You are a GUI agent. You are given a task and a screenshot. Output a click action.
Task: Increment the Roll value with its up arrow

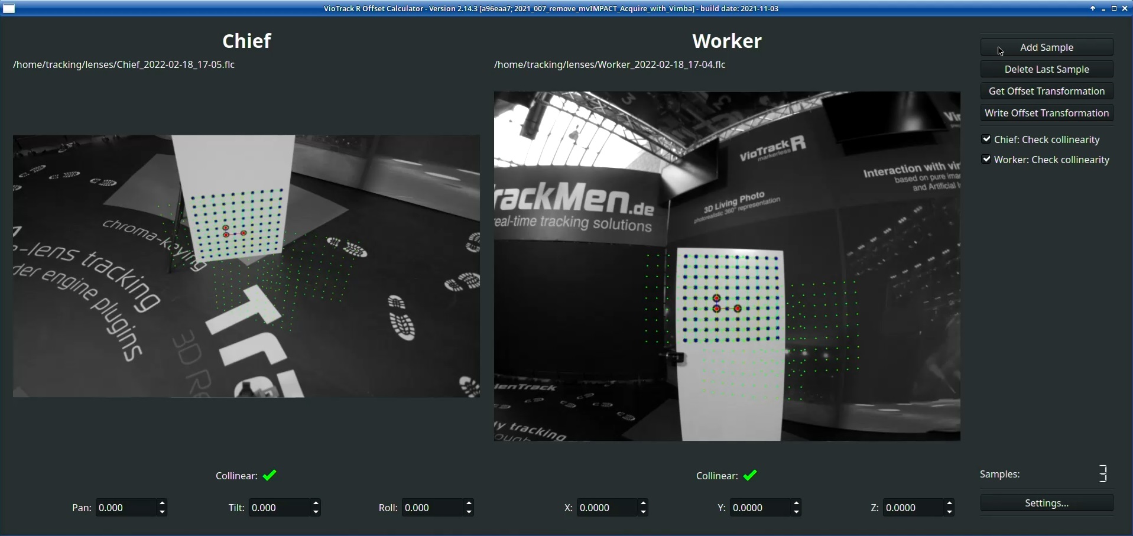pyautogui.click(x=468, y=503)
